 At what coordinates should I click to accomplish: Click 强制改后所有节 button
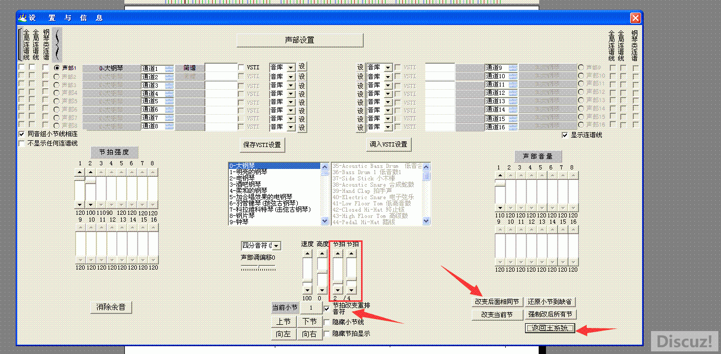(550, 314)
